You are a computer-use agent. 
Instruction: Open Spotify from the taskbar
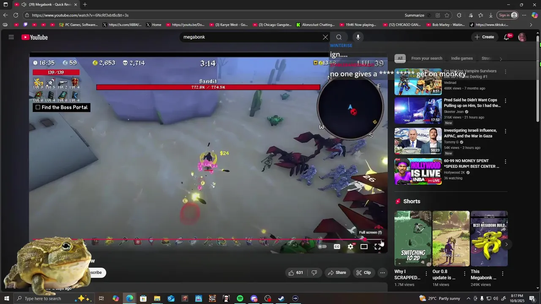pyautogui.click(x=240, y=299)
